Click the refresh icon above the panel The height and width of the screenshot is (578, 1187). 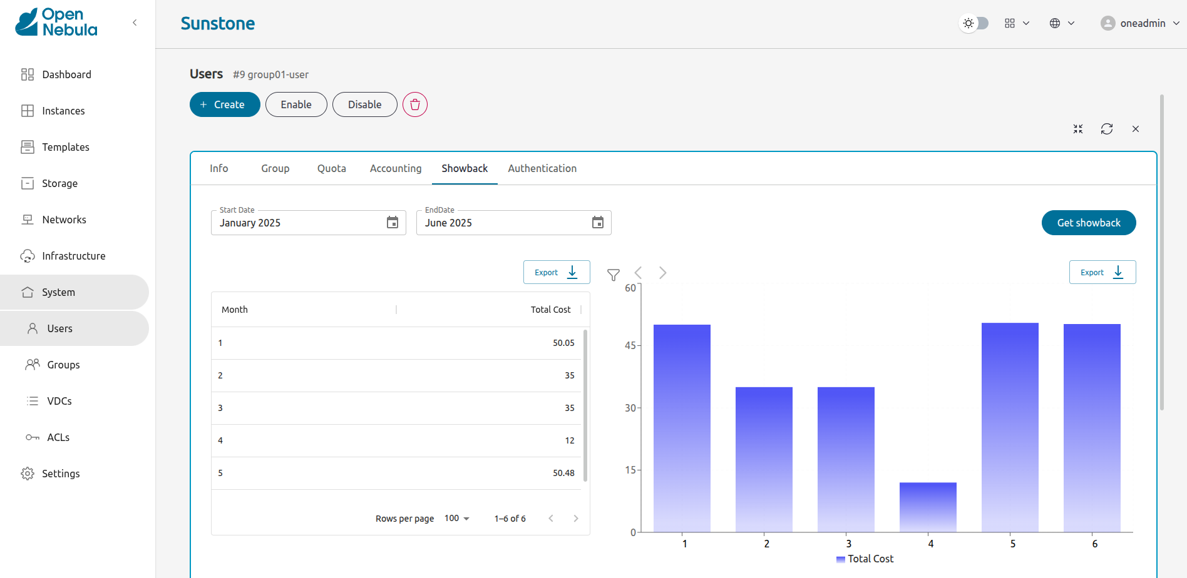[x=1106, y=129]
